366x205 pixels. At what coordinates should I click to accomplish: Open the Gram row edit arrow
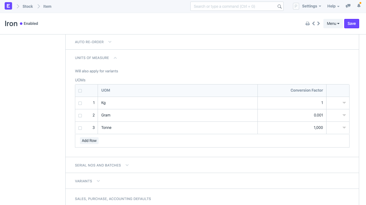(x=344, y=115)
